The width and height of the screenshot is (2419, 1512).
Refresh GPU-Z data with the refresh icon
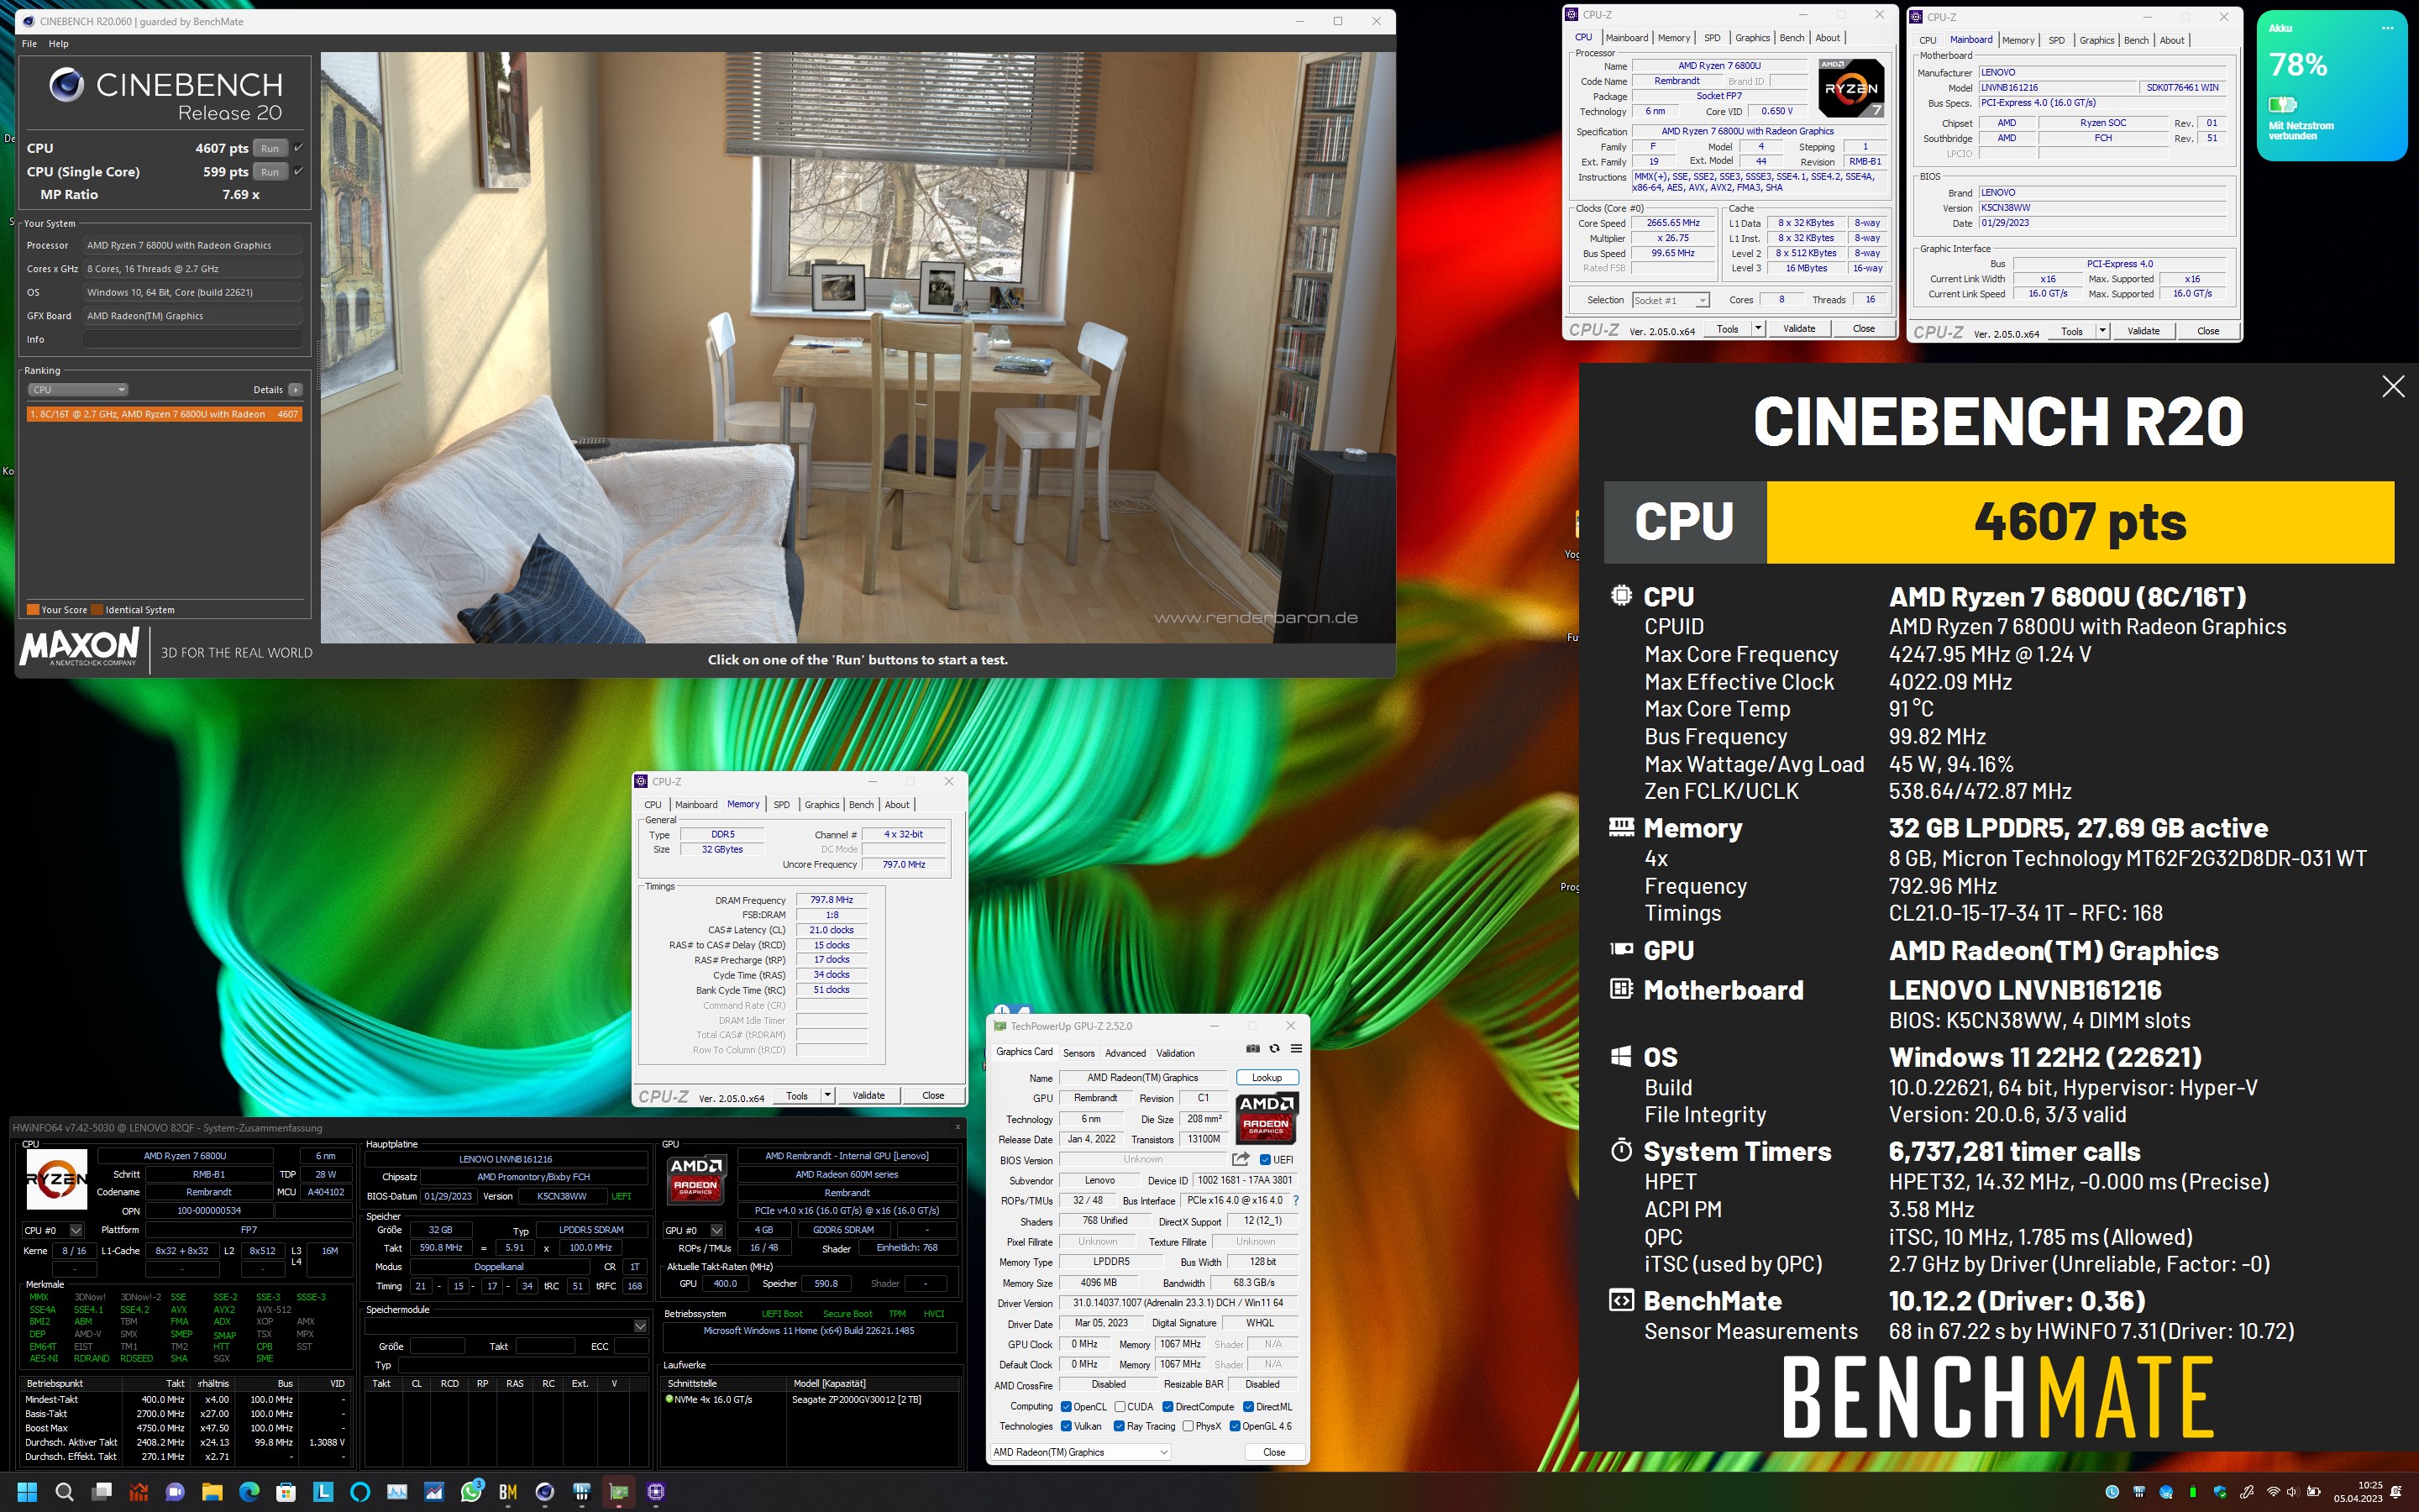pos(1274,1049)
